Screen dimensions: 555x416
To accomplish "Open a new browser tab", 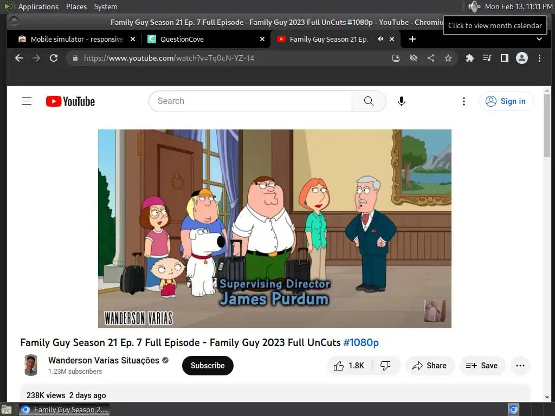I will click(x=412, y=39).
